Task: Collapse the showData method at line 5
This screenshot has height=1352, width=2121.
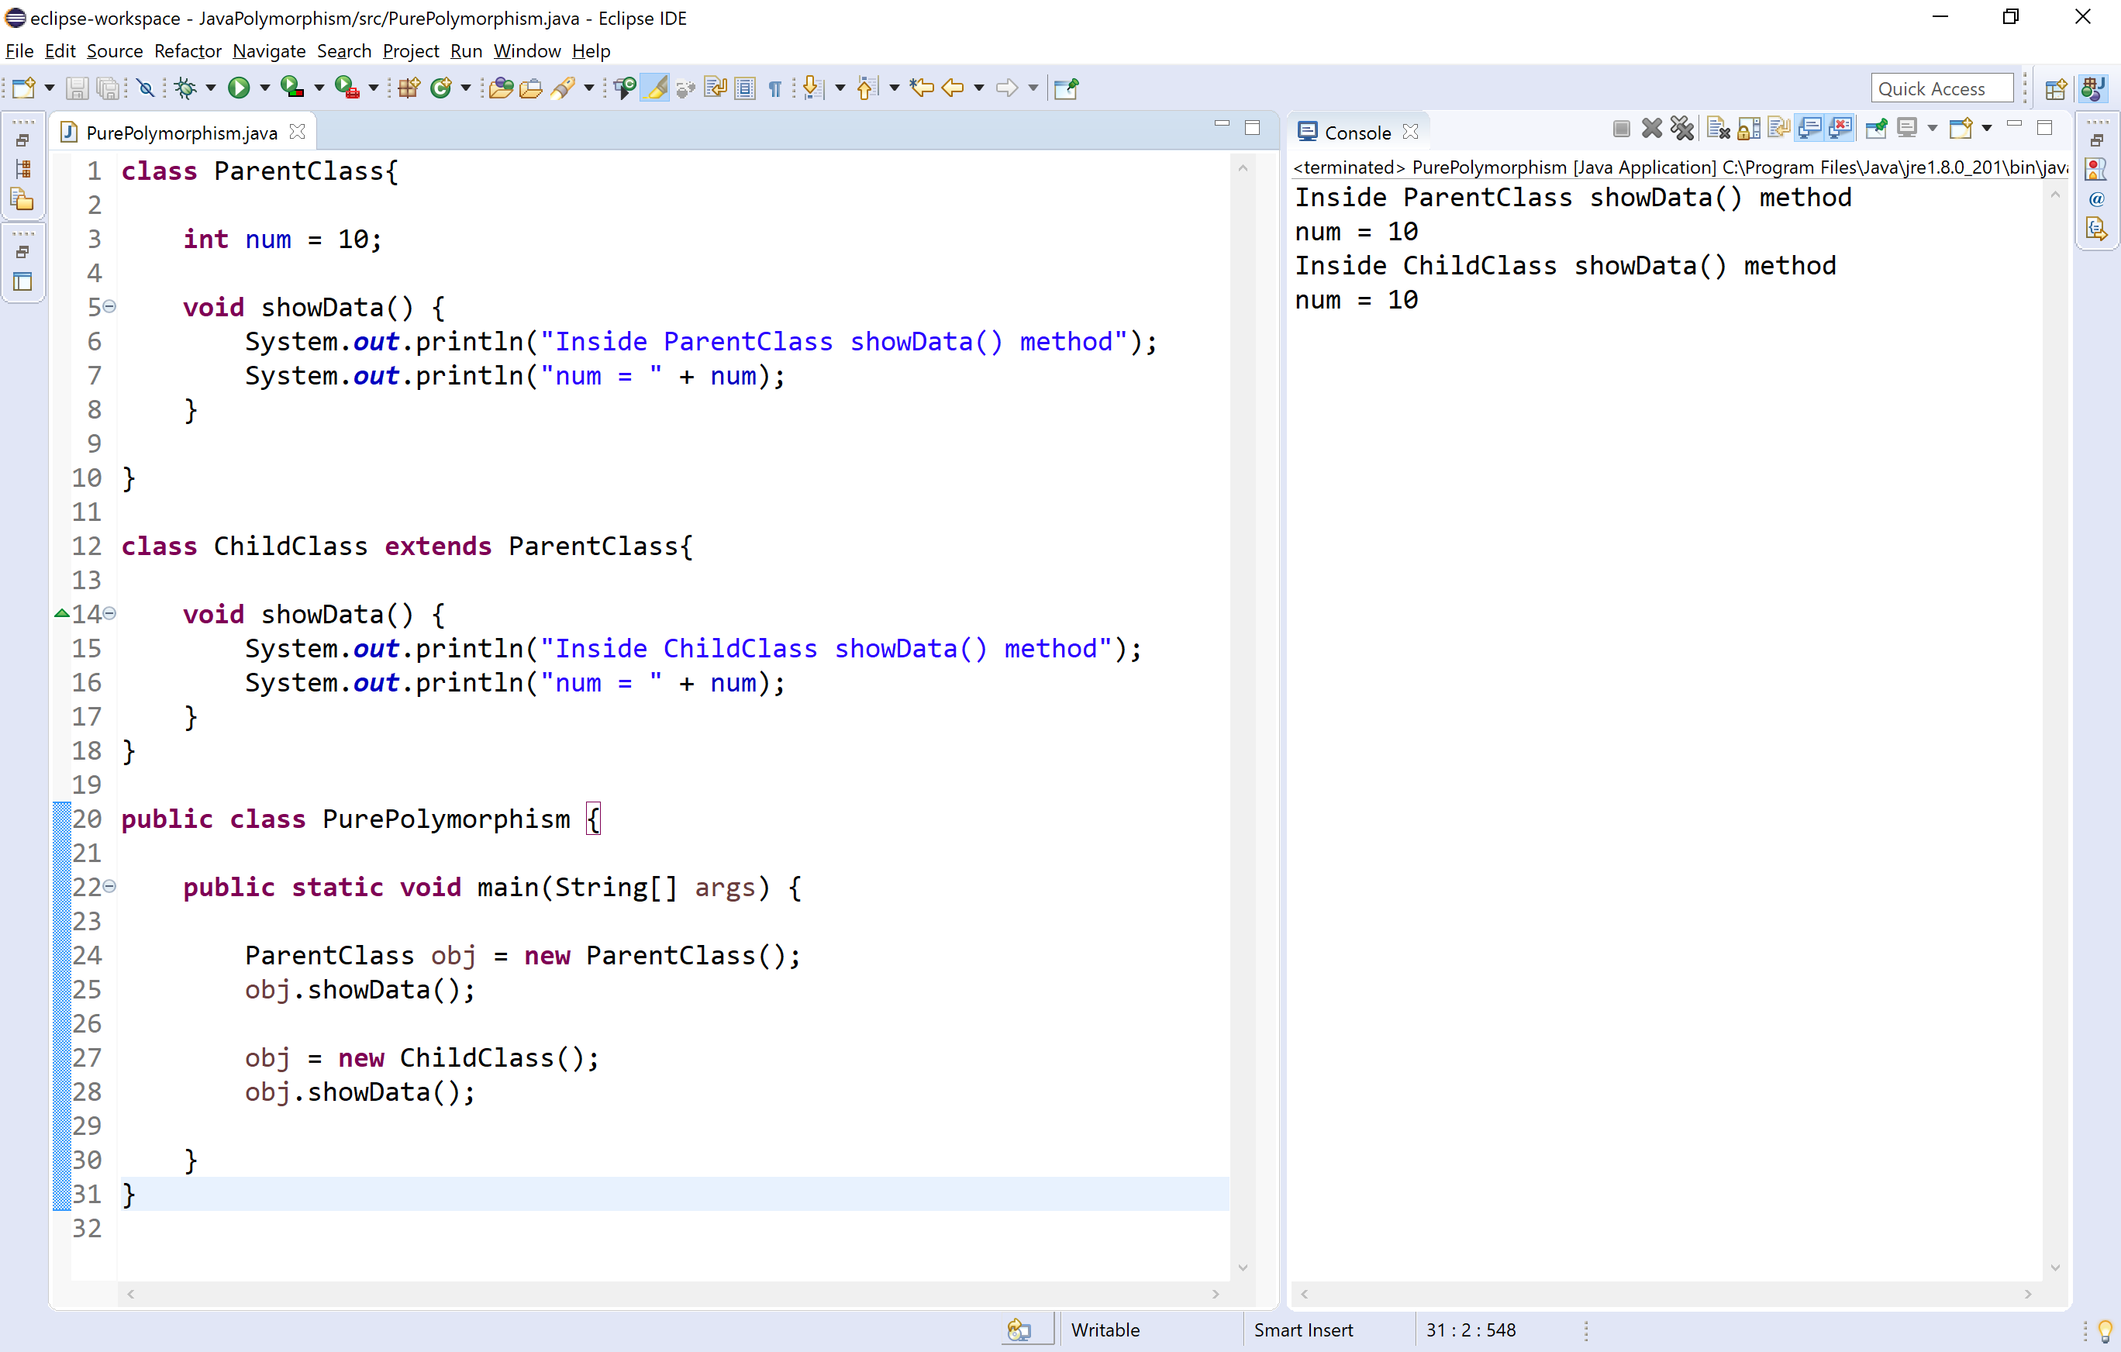Action: (x=109, y=306)
